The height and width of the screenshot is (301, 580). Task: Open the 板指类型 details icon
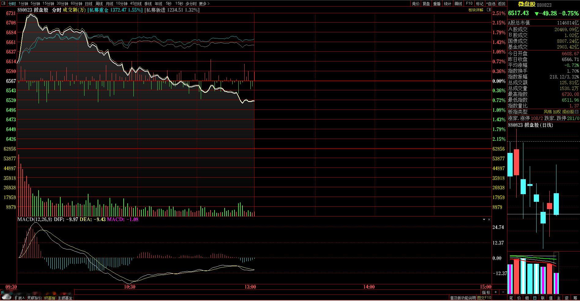point(577,112)
